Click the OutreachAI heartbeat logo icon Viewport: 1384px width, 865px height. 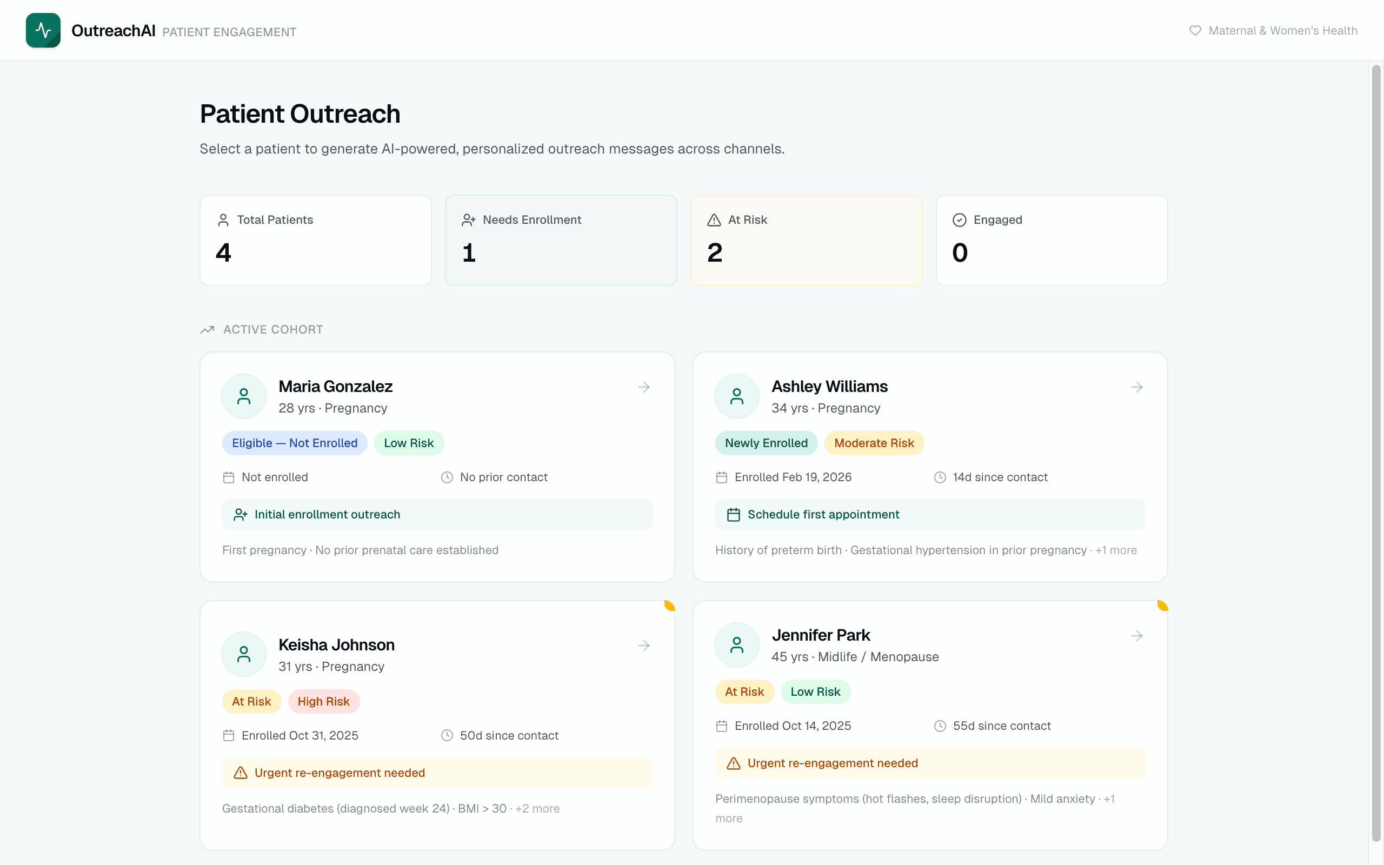[x=43, y=30]
